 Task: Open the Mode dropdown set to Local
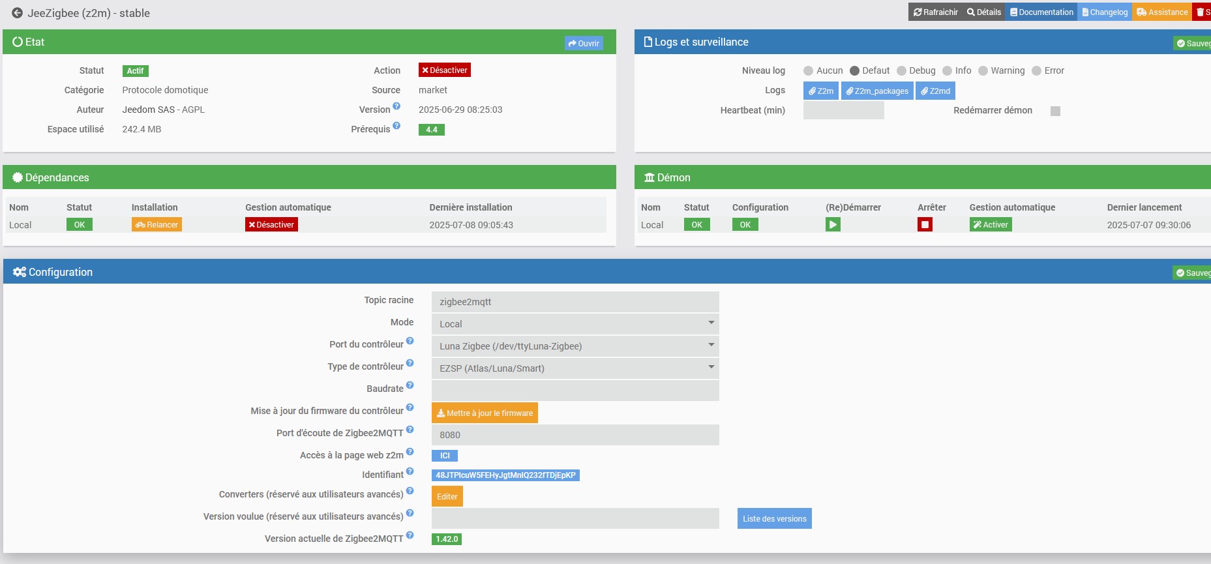pos(575,324)
